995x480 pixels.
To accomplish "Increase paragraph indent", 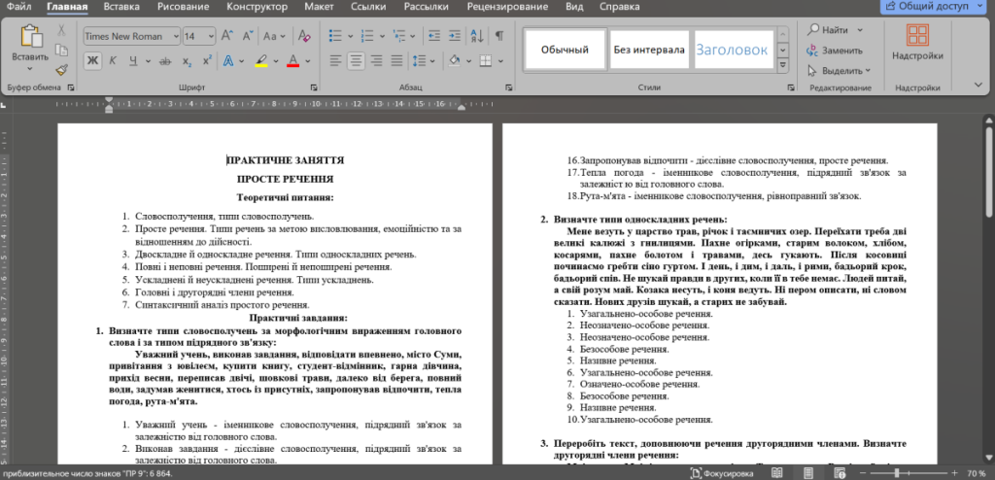I will coord(455,36).
